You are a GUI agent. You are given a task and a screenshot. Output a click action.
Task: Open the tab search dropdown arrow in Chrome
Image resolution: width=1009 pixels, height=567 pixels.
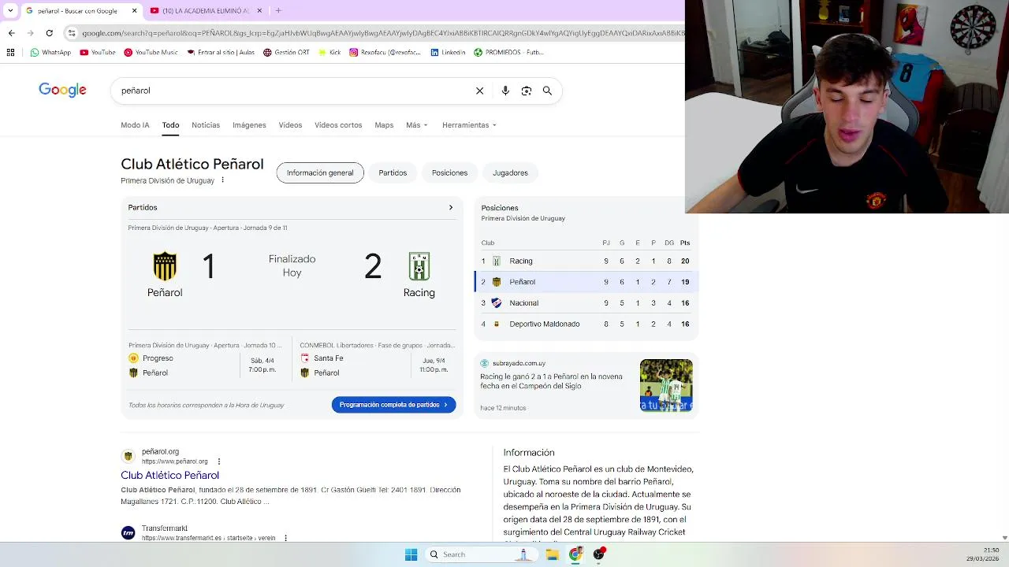10,11
